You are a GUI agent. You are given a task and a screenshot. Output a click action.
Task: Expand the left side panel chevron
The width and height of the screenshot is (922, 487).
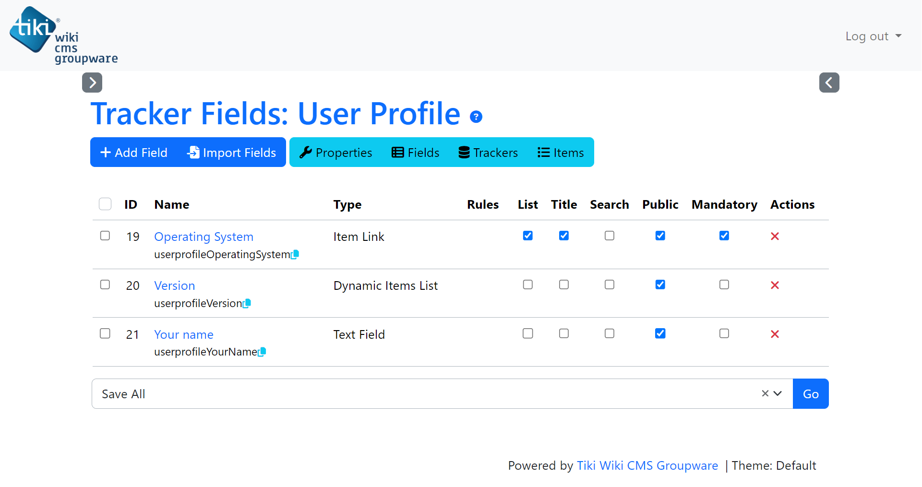click(x=92, y=83)
